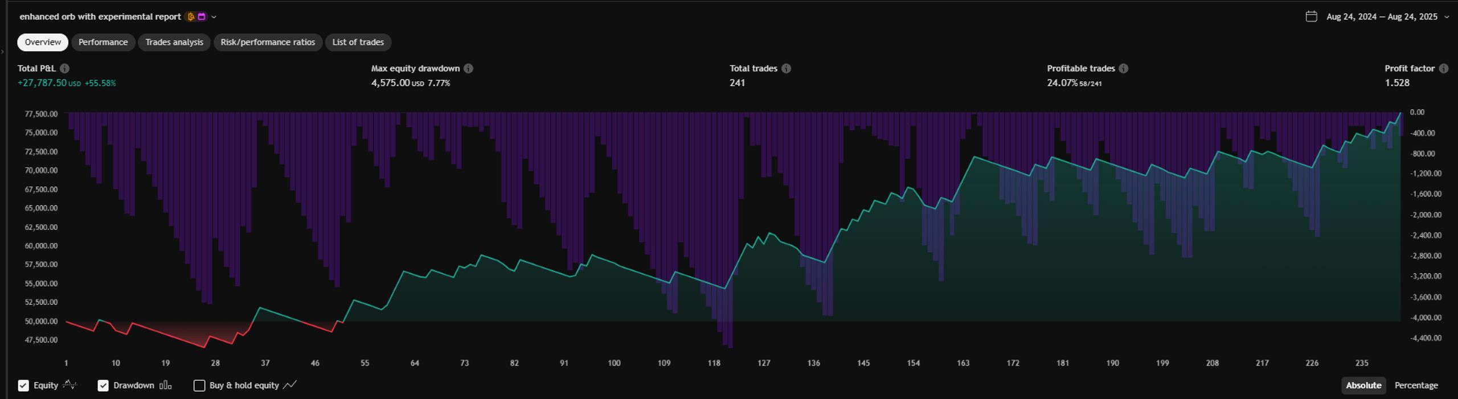The height and width of the screenshot is (399, 1458).
Task: Enable the Buy & hold equity checkbox
Action: pos(199,385)
